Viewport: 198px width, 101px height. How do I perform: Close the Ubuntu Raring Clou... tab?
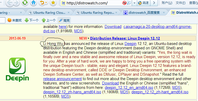(x=69, y=13)
